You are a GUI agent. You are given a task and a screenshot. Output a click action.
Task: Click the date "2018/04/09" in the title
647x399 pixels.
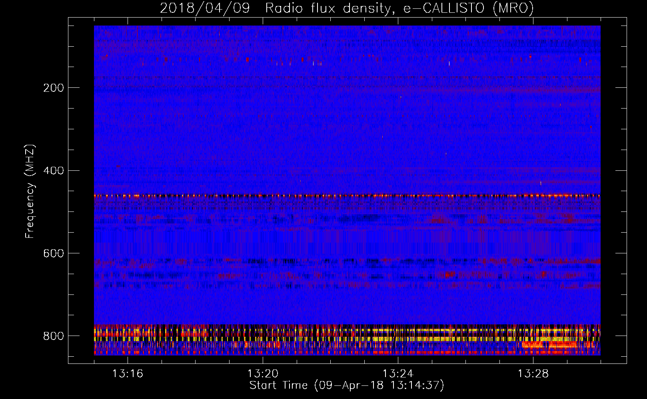pos(205,8)
